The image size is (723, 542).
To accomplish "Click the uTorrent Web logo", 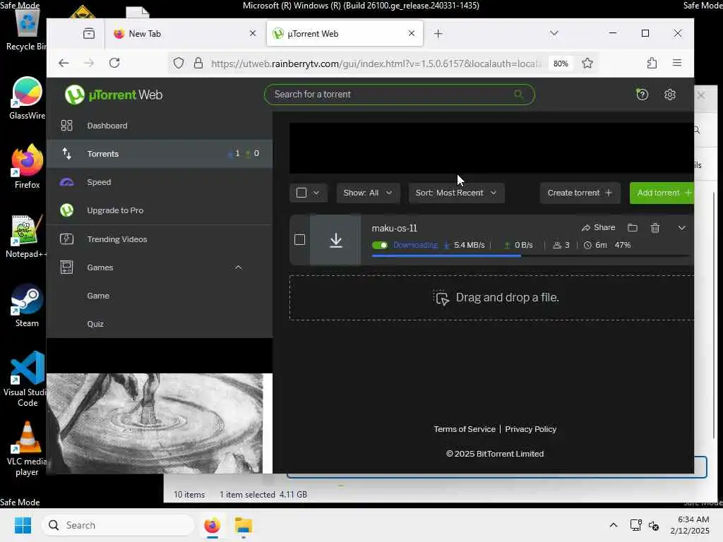I will point(114,95).
